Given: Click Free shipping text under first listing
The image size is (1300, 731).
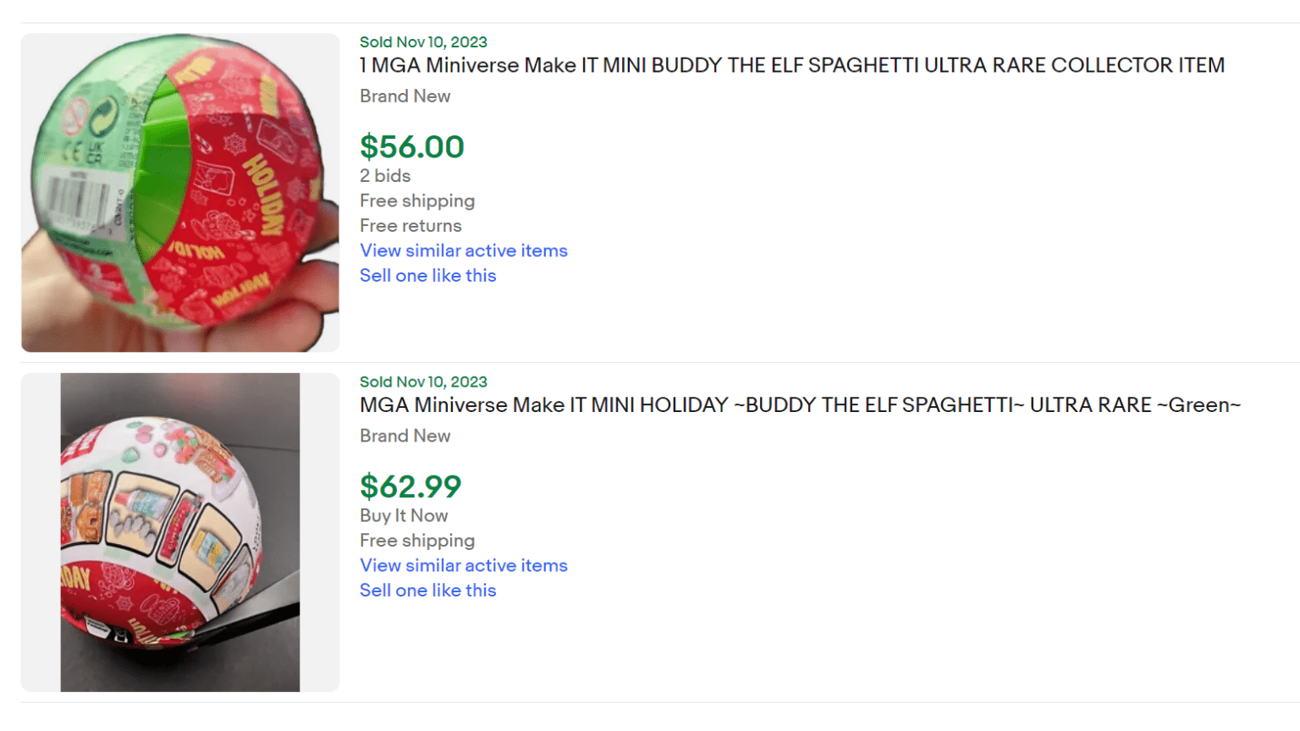Looking at the screenshot, I should [416, 201].
